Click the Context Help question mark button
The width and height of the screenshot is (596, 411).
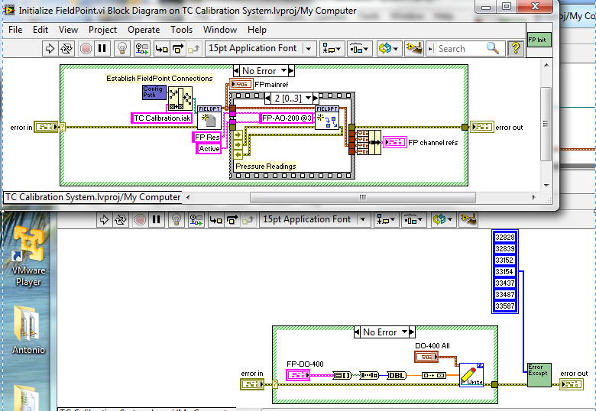[x=516, y=48]
